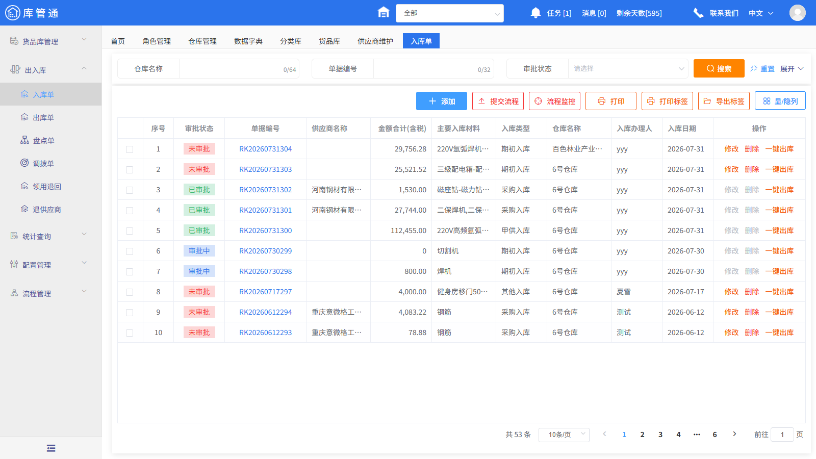Click the 流程管理 sidebar icon
The height and width of the screenshot is (459, 816).
tap(14, 293)
